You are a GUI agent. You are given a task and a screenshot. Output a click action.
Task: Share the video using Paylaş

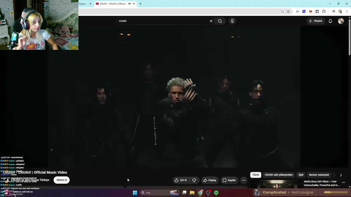(210, 180)
